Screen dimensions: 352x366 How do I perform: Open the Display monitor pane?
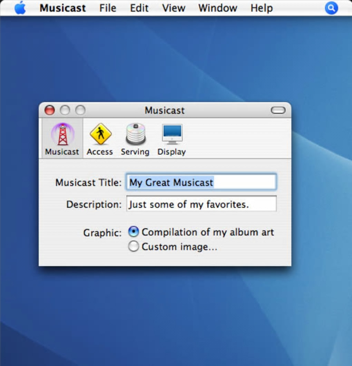pyautogui.click(x=172, y=139)
